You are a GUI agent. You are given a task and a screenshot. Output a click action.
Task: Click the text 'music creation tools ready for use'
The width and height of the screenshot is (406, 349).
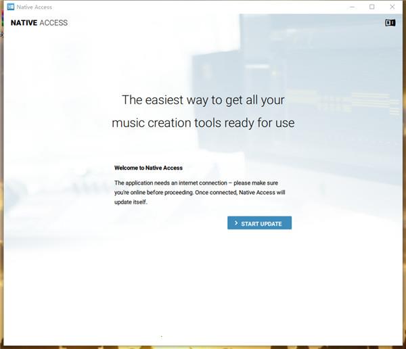tap(203, 123)
